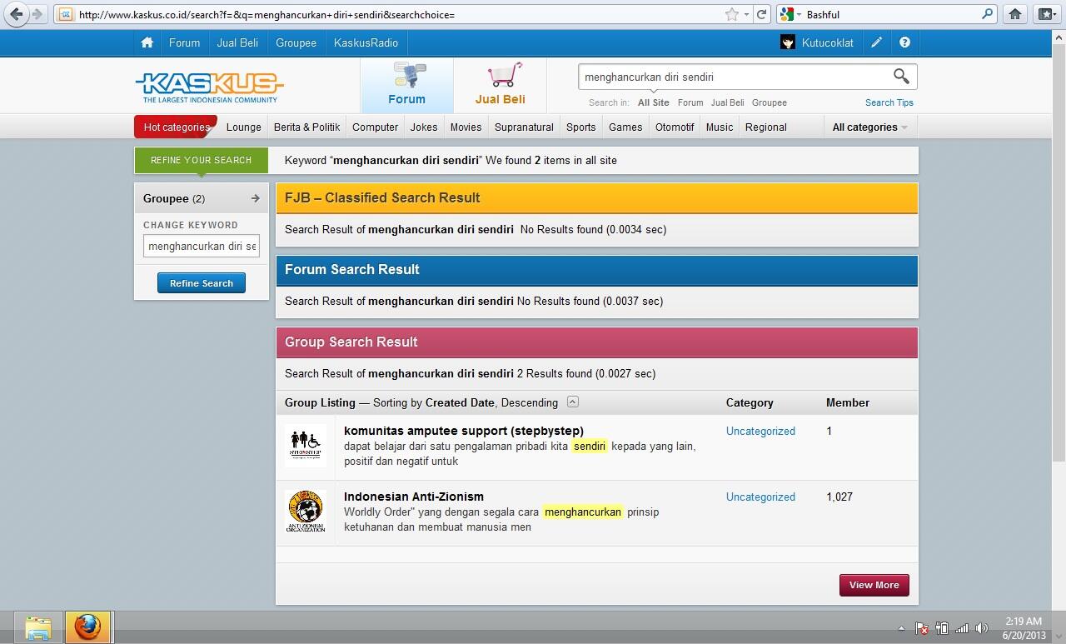Click the volume speaker tray icon
The width and height of the screenshot is (1066, 644).
point(982,628)
